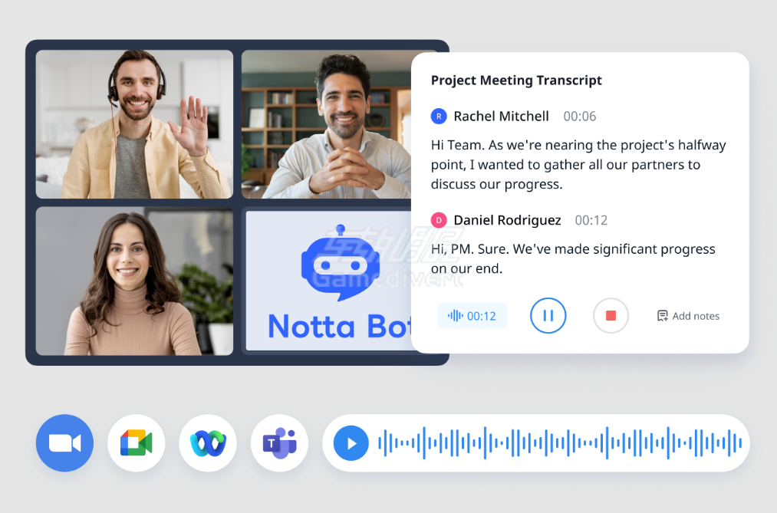Open the Zoom integration icon
This screenshot has width=777, height=513.
64,442
